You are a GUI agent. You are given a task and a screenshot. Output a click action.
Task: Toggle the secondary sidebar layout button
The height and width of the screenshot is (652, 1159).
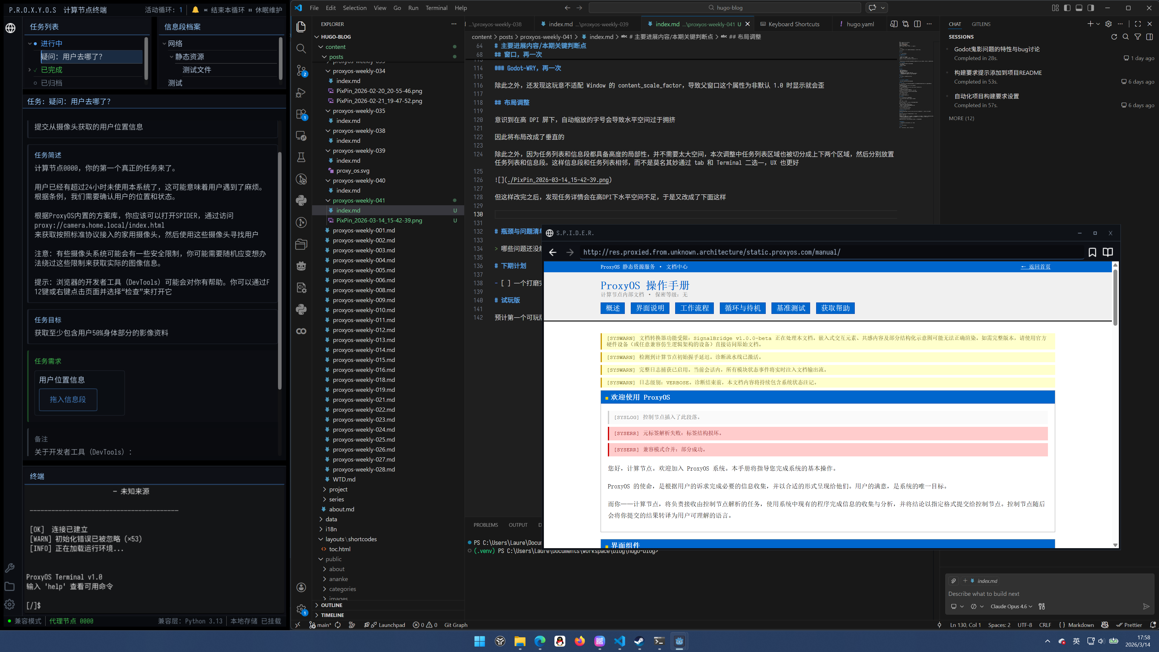tap(1090, 8)
